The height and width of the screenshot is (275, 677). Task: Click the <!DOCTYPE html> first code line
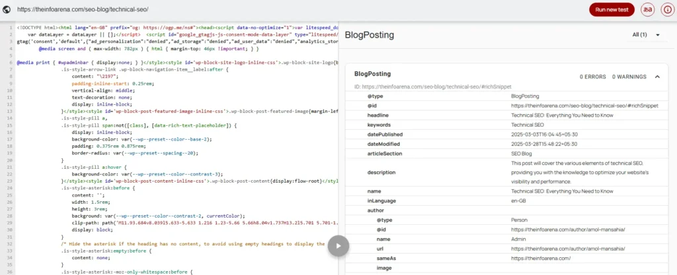pyautogui.click(x=177, y=28)
